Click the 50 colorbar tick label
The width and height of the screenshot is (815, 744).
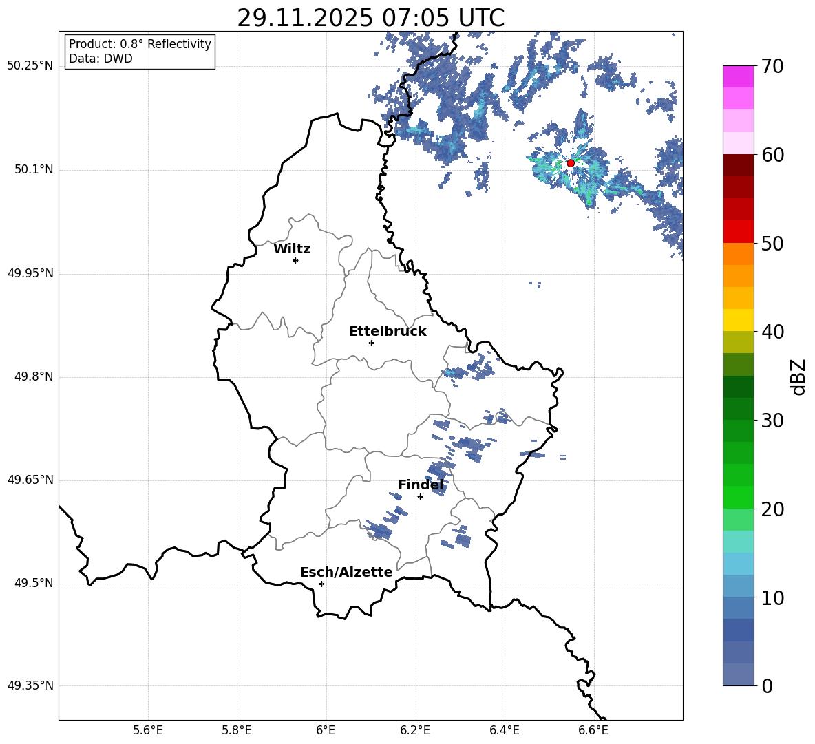772,244
